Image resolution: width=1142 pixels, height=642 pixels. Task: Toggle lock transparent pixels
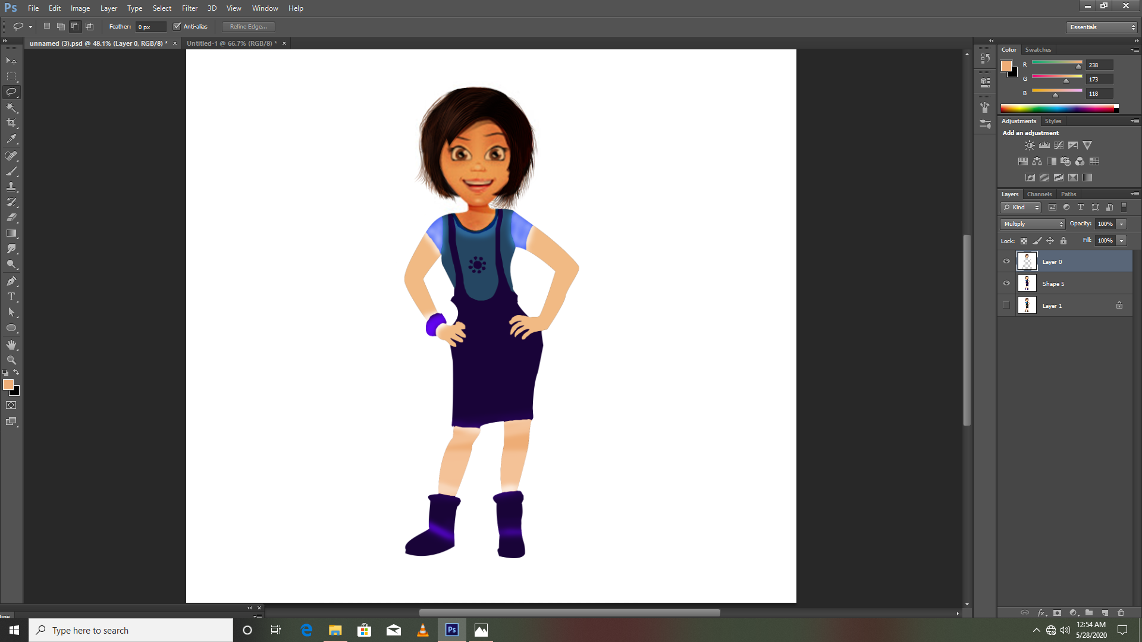click(1024, 241)
